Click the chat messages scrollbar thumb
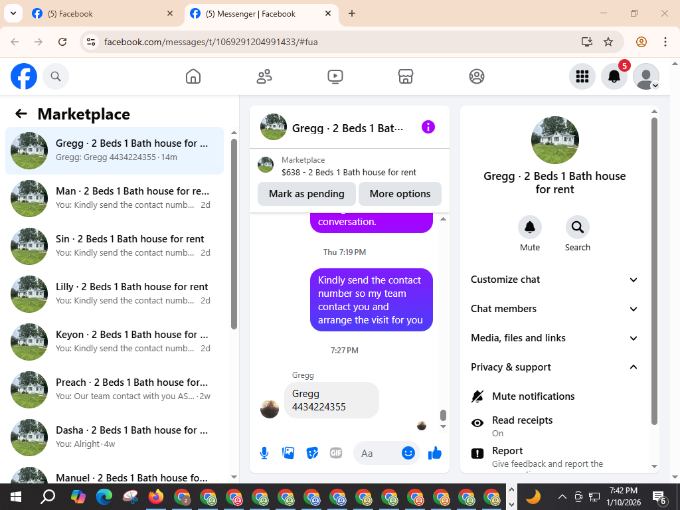Screen dimensions: 680x510 [443, 415]
